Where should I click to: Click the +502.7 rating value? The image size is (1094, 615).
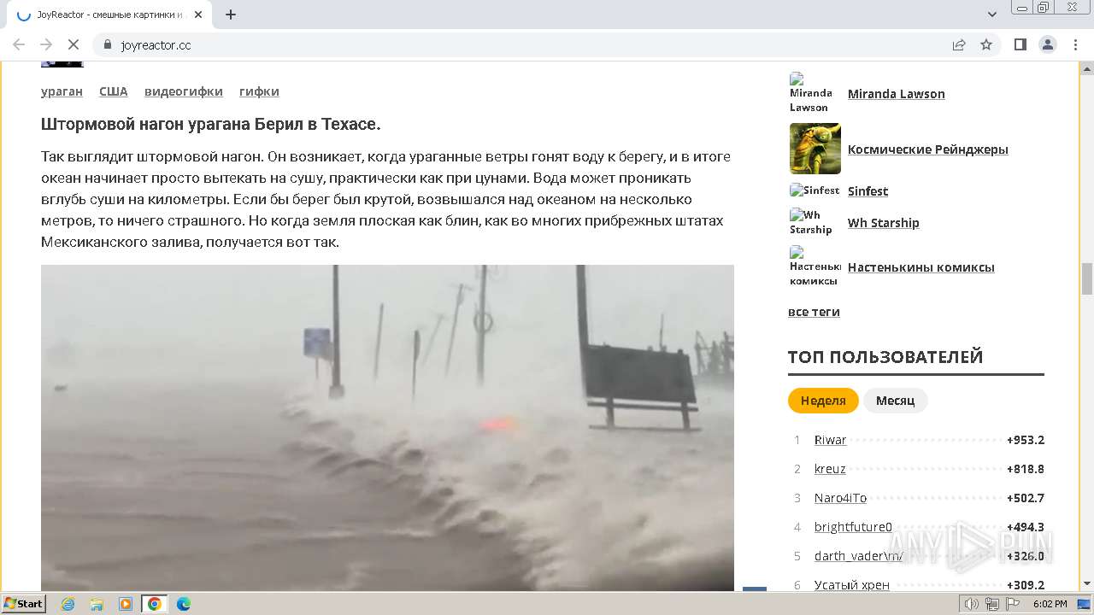1026,498
